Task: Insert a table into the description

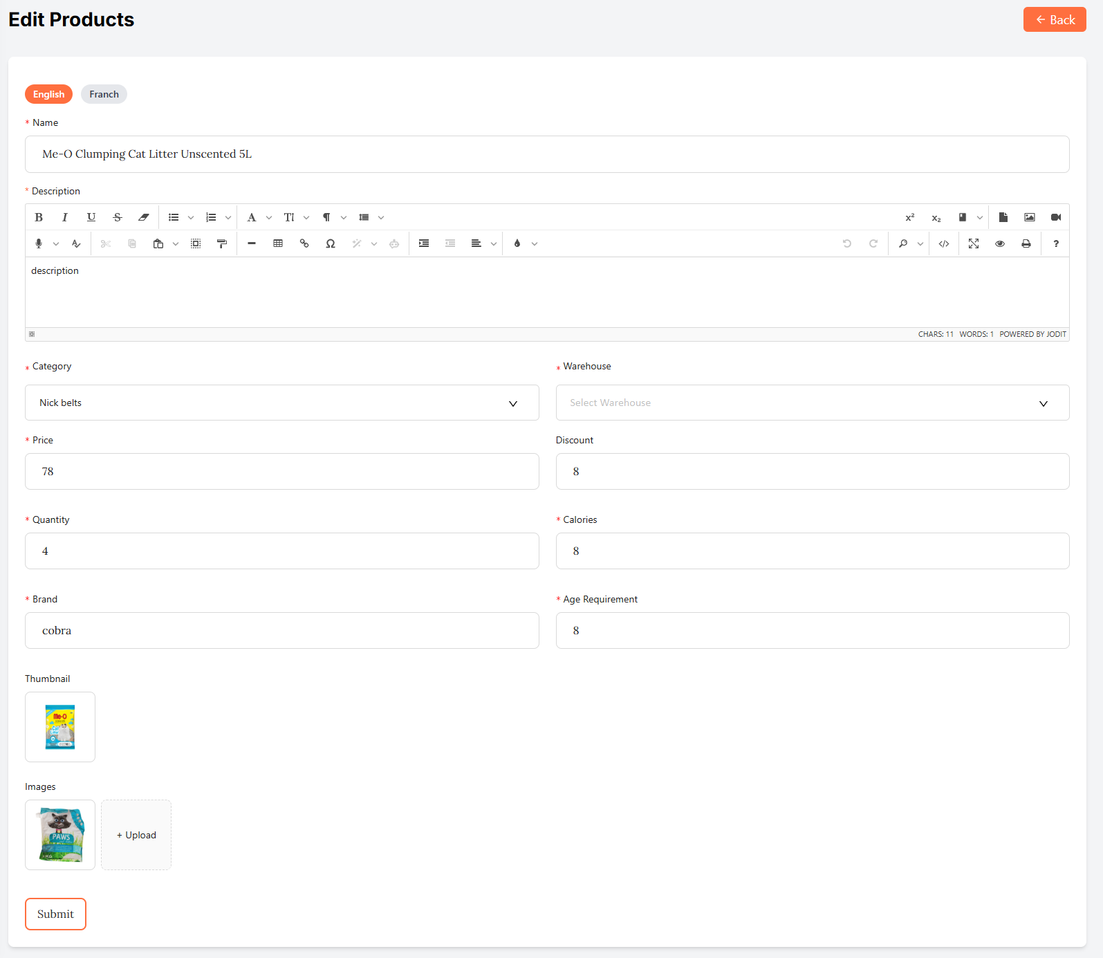Action: 278,243
